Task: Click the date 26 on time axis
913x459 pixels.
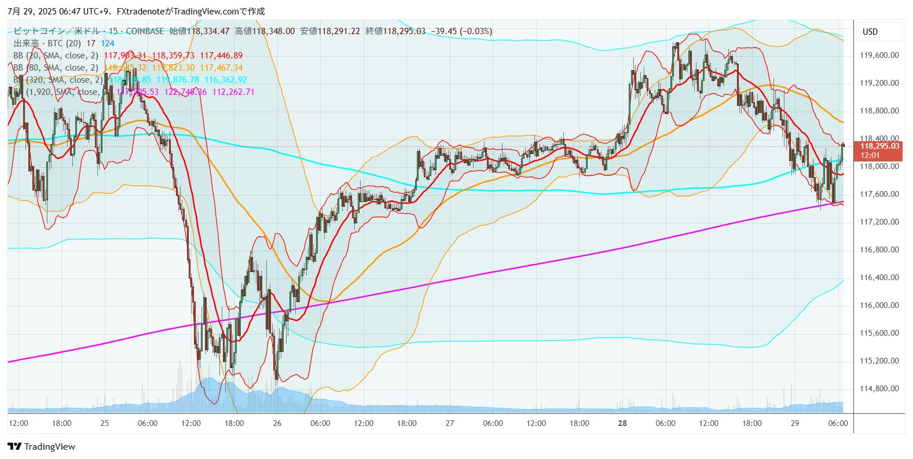Action: point(277,423)
